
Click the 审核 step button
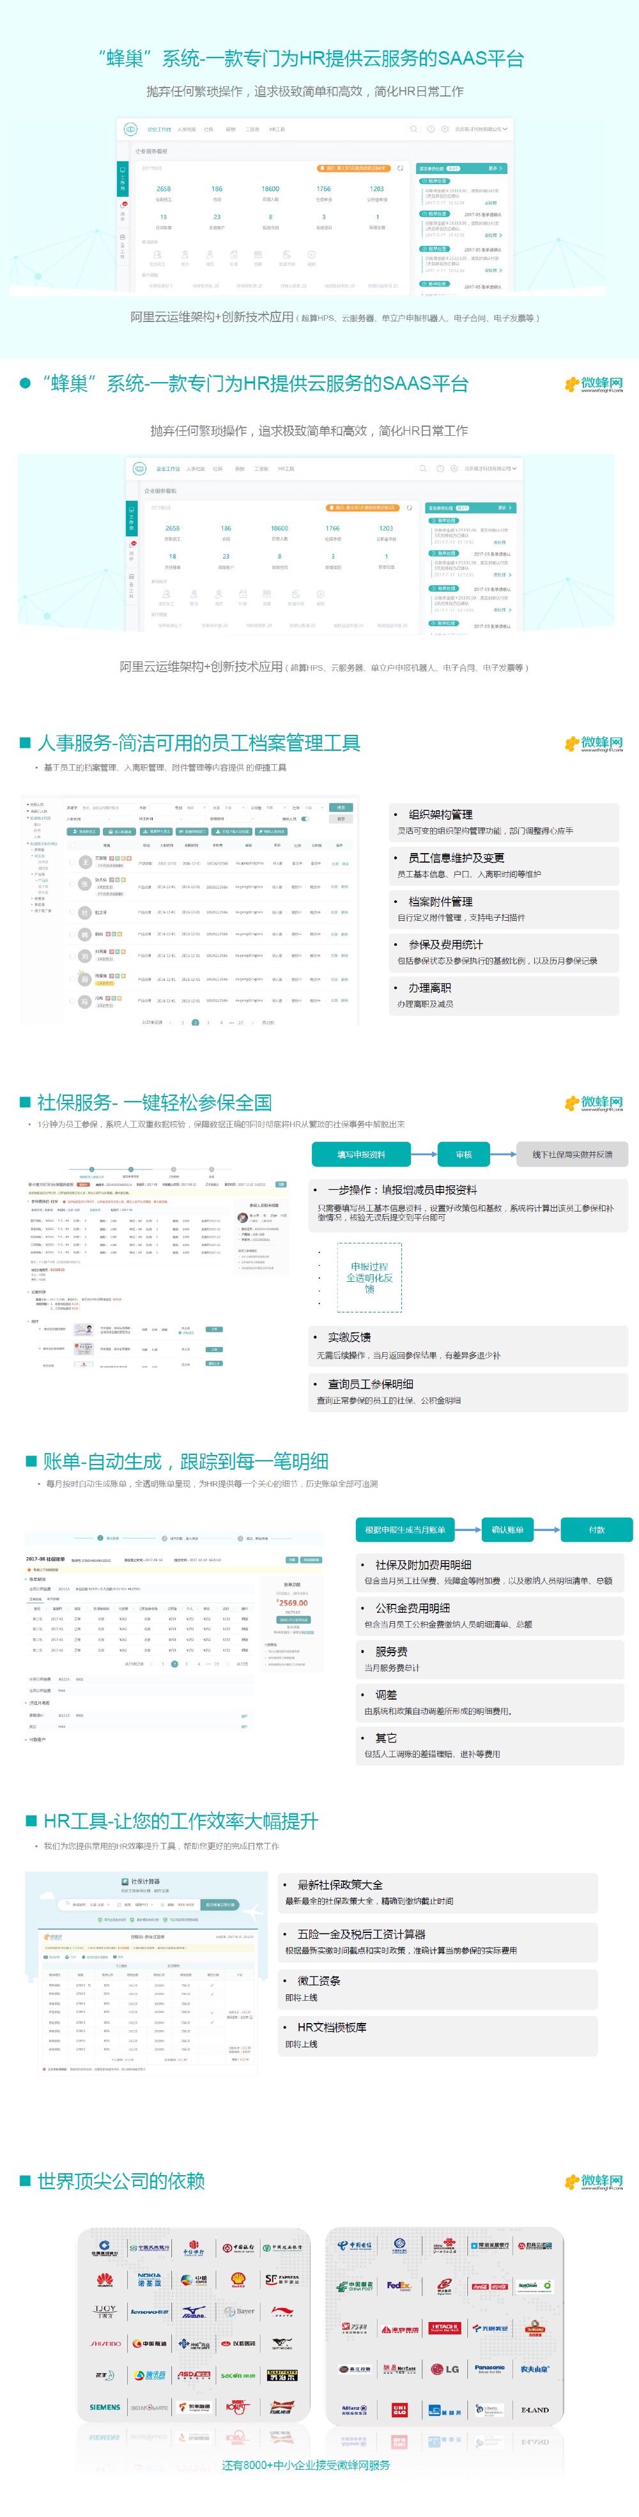[463, 1155]
